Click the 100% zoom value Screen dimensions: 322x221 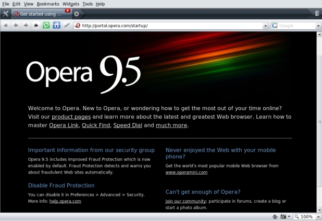pyautogui.click(x=306, y=217)
